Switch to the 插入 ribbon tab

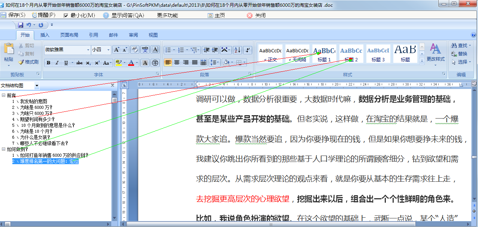pyautogui.click(x=45, y=35)
